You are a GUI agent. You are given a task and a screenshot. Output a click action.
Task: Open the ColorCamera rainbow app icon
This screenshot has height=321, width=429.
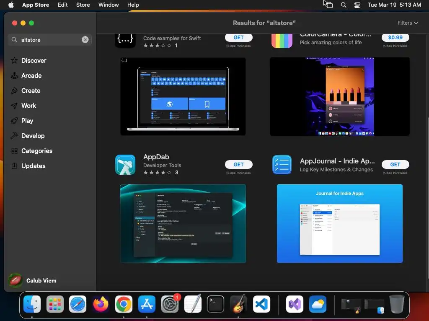tap(282, 41)
